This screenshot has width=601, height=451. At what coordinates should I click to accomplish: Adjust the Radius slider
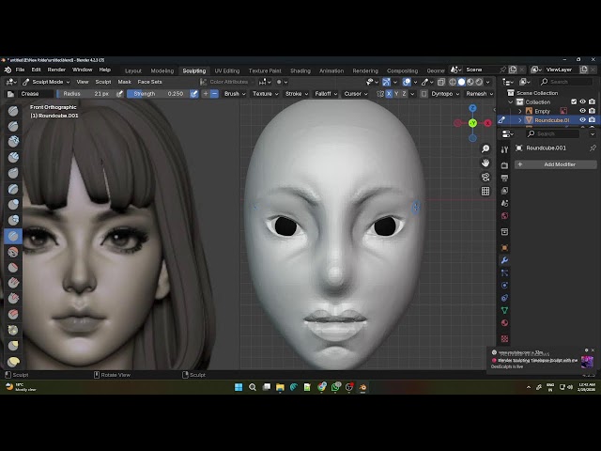click(86, 94)
